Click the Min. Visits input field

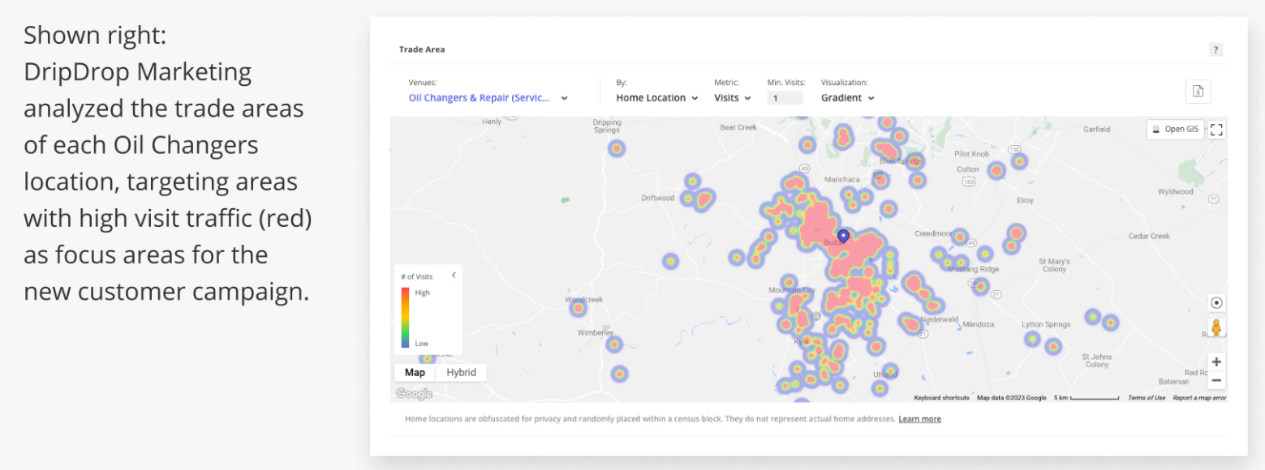(x=785, y=98)
